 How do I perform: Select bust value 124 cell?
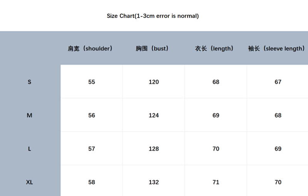coord(154,115)
